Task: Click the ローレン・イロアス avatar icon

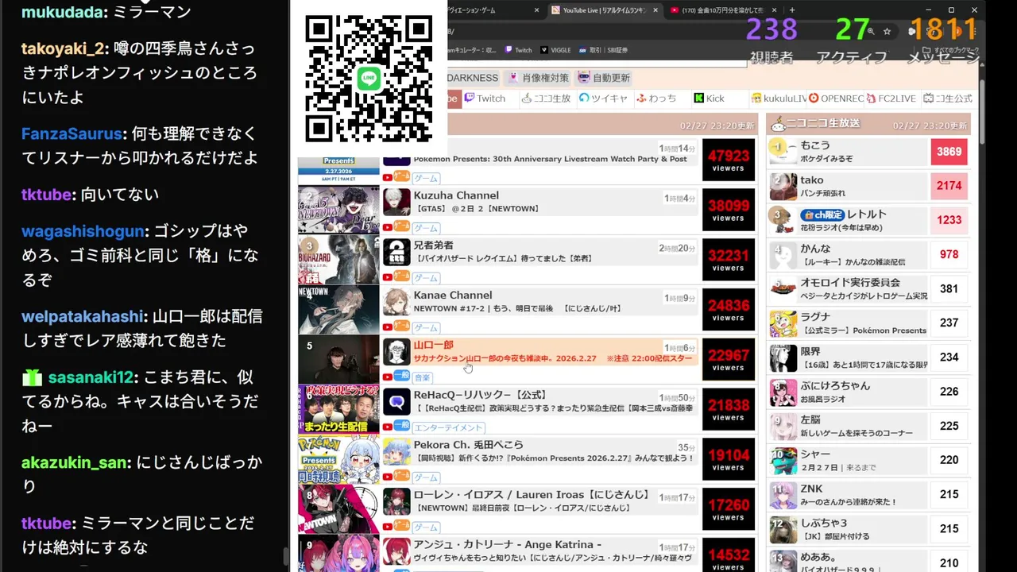Action: (396, 502)
